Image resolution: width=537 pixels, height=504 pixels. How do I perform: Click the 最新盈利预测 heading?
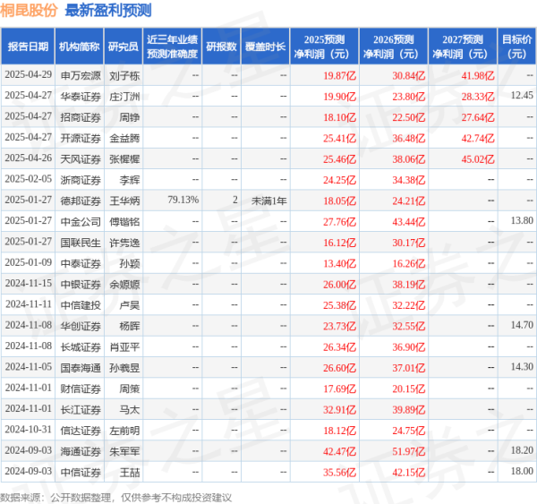[108, 11]
